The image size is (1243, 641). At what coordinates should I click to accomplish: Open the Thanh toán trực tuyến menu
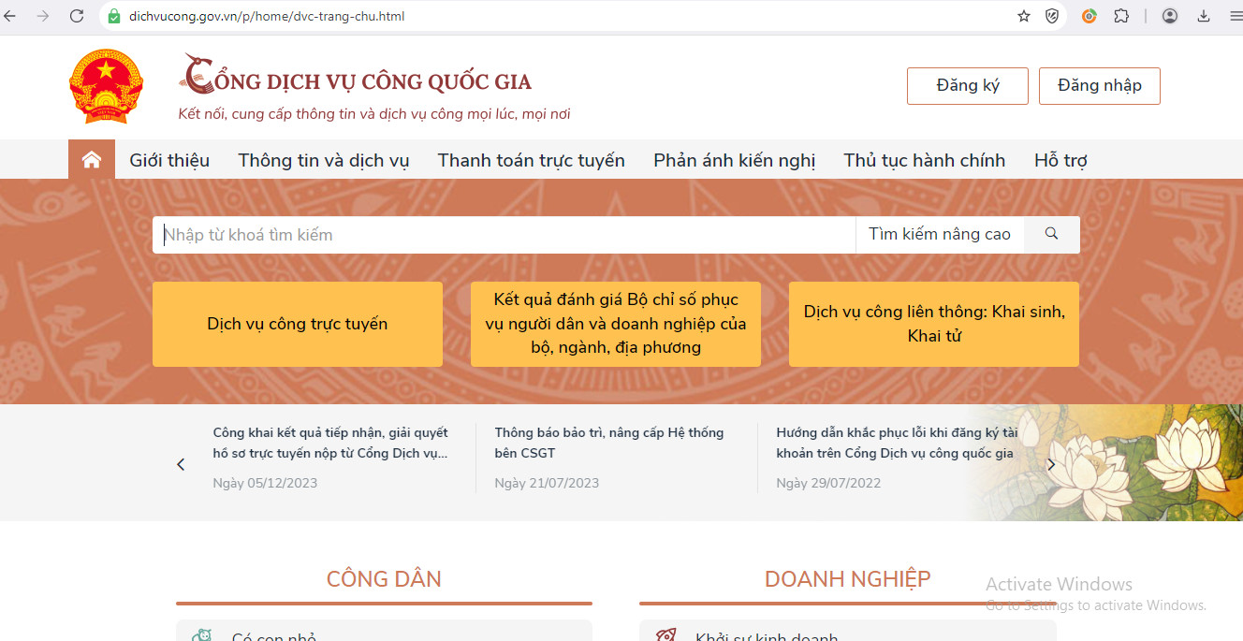531,160
